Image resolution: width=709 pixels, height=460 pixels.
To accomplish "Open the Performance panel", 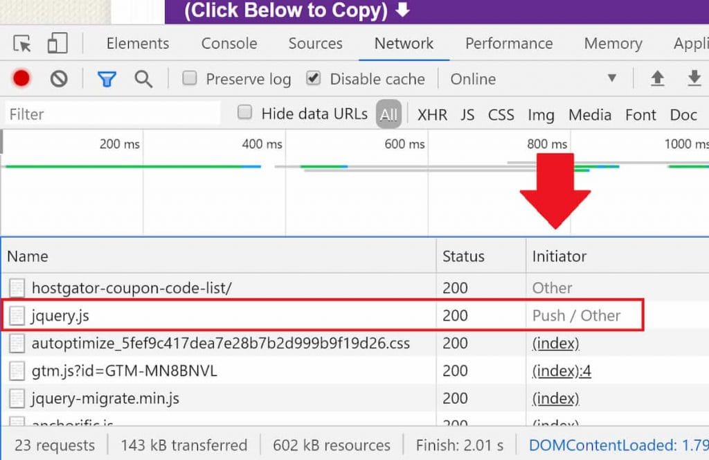I will pyautogui.click(x=509, y=43).
